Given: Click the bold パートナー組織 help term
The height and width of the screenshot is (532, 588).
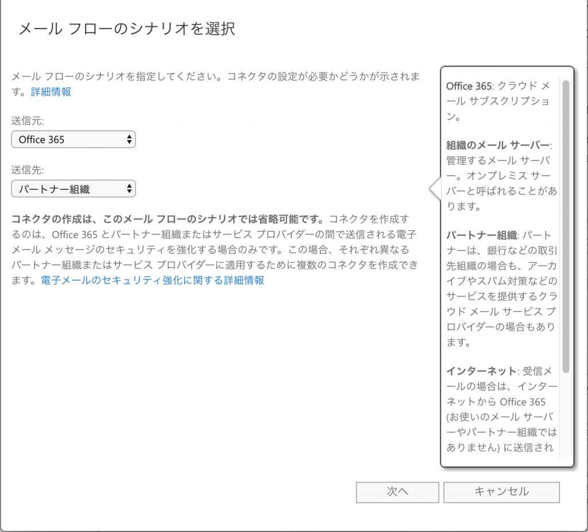Looking at the screenshot, I should pyautogui.click(x=482, y=235).
